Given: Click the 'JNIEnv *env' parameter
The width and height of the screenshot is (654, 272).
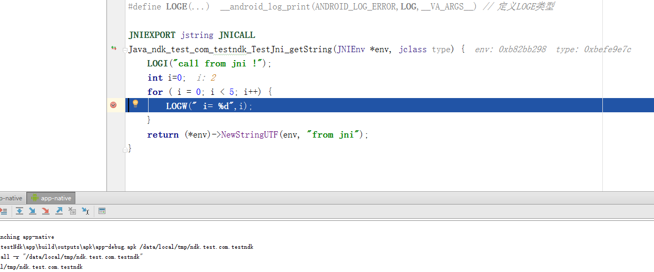Looking at the screenshot, I should coord(363,50).
